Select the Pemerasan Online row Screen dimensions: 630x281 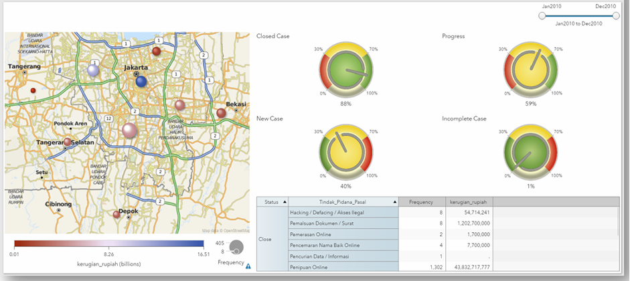[x=343, y=234]
